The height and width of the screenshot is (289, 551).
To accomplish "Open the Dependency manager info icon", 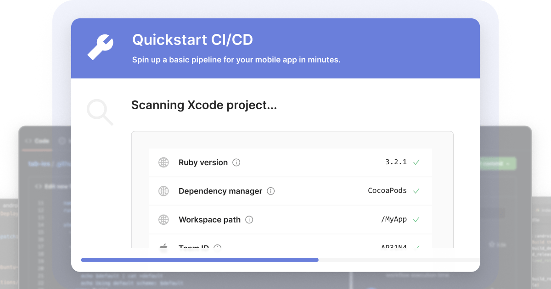I will coord(271,191).
